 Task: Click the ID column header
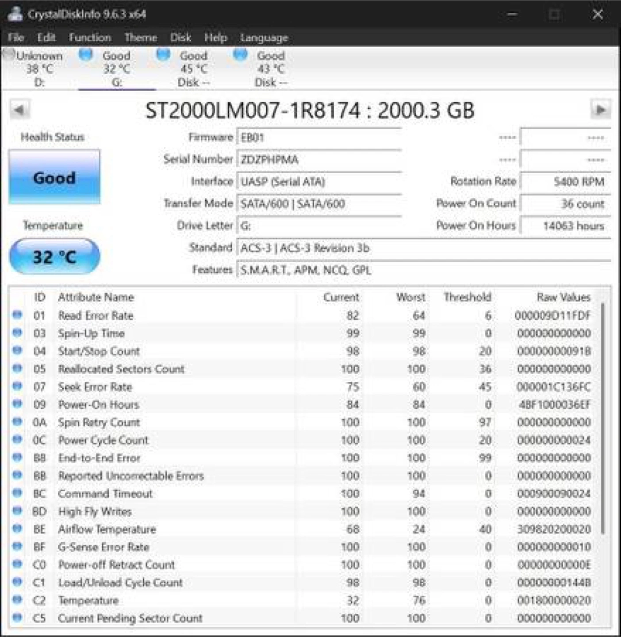tap(39, 297)
